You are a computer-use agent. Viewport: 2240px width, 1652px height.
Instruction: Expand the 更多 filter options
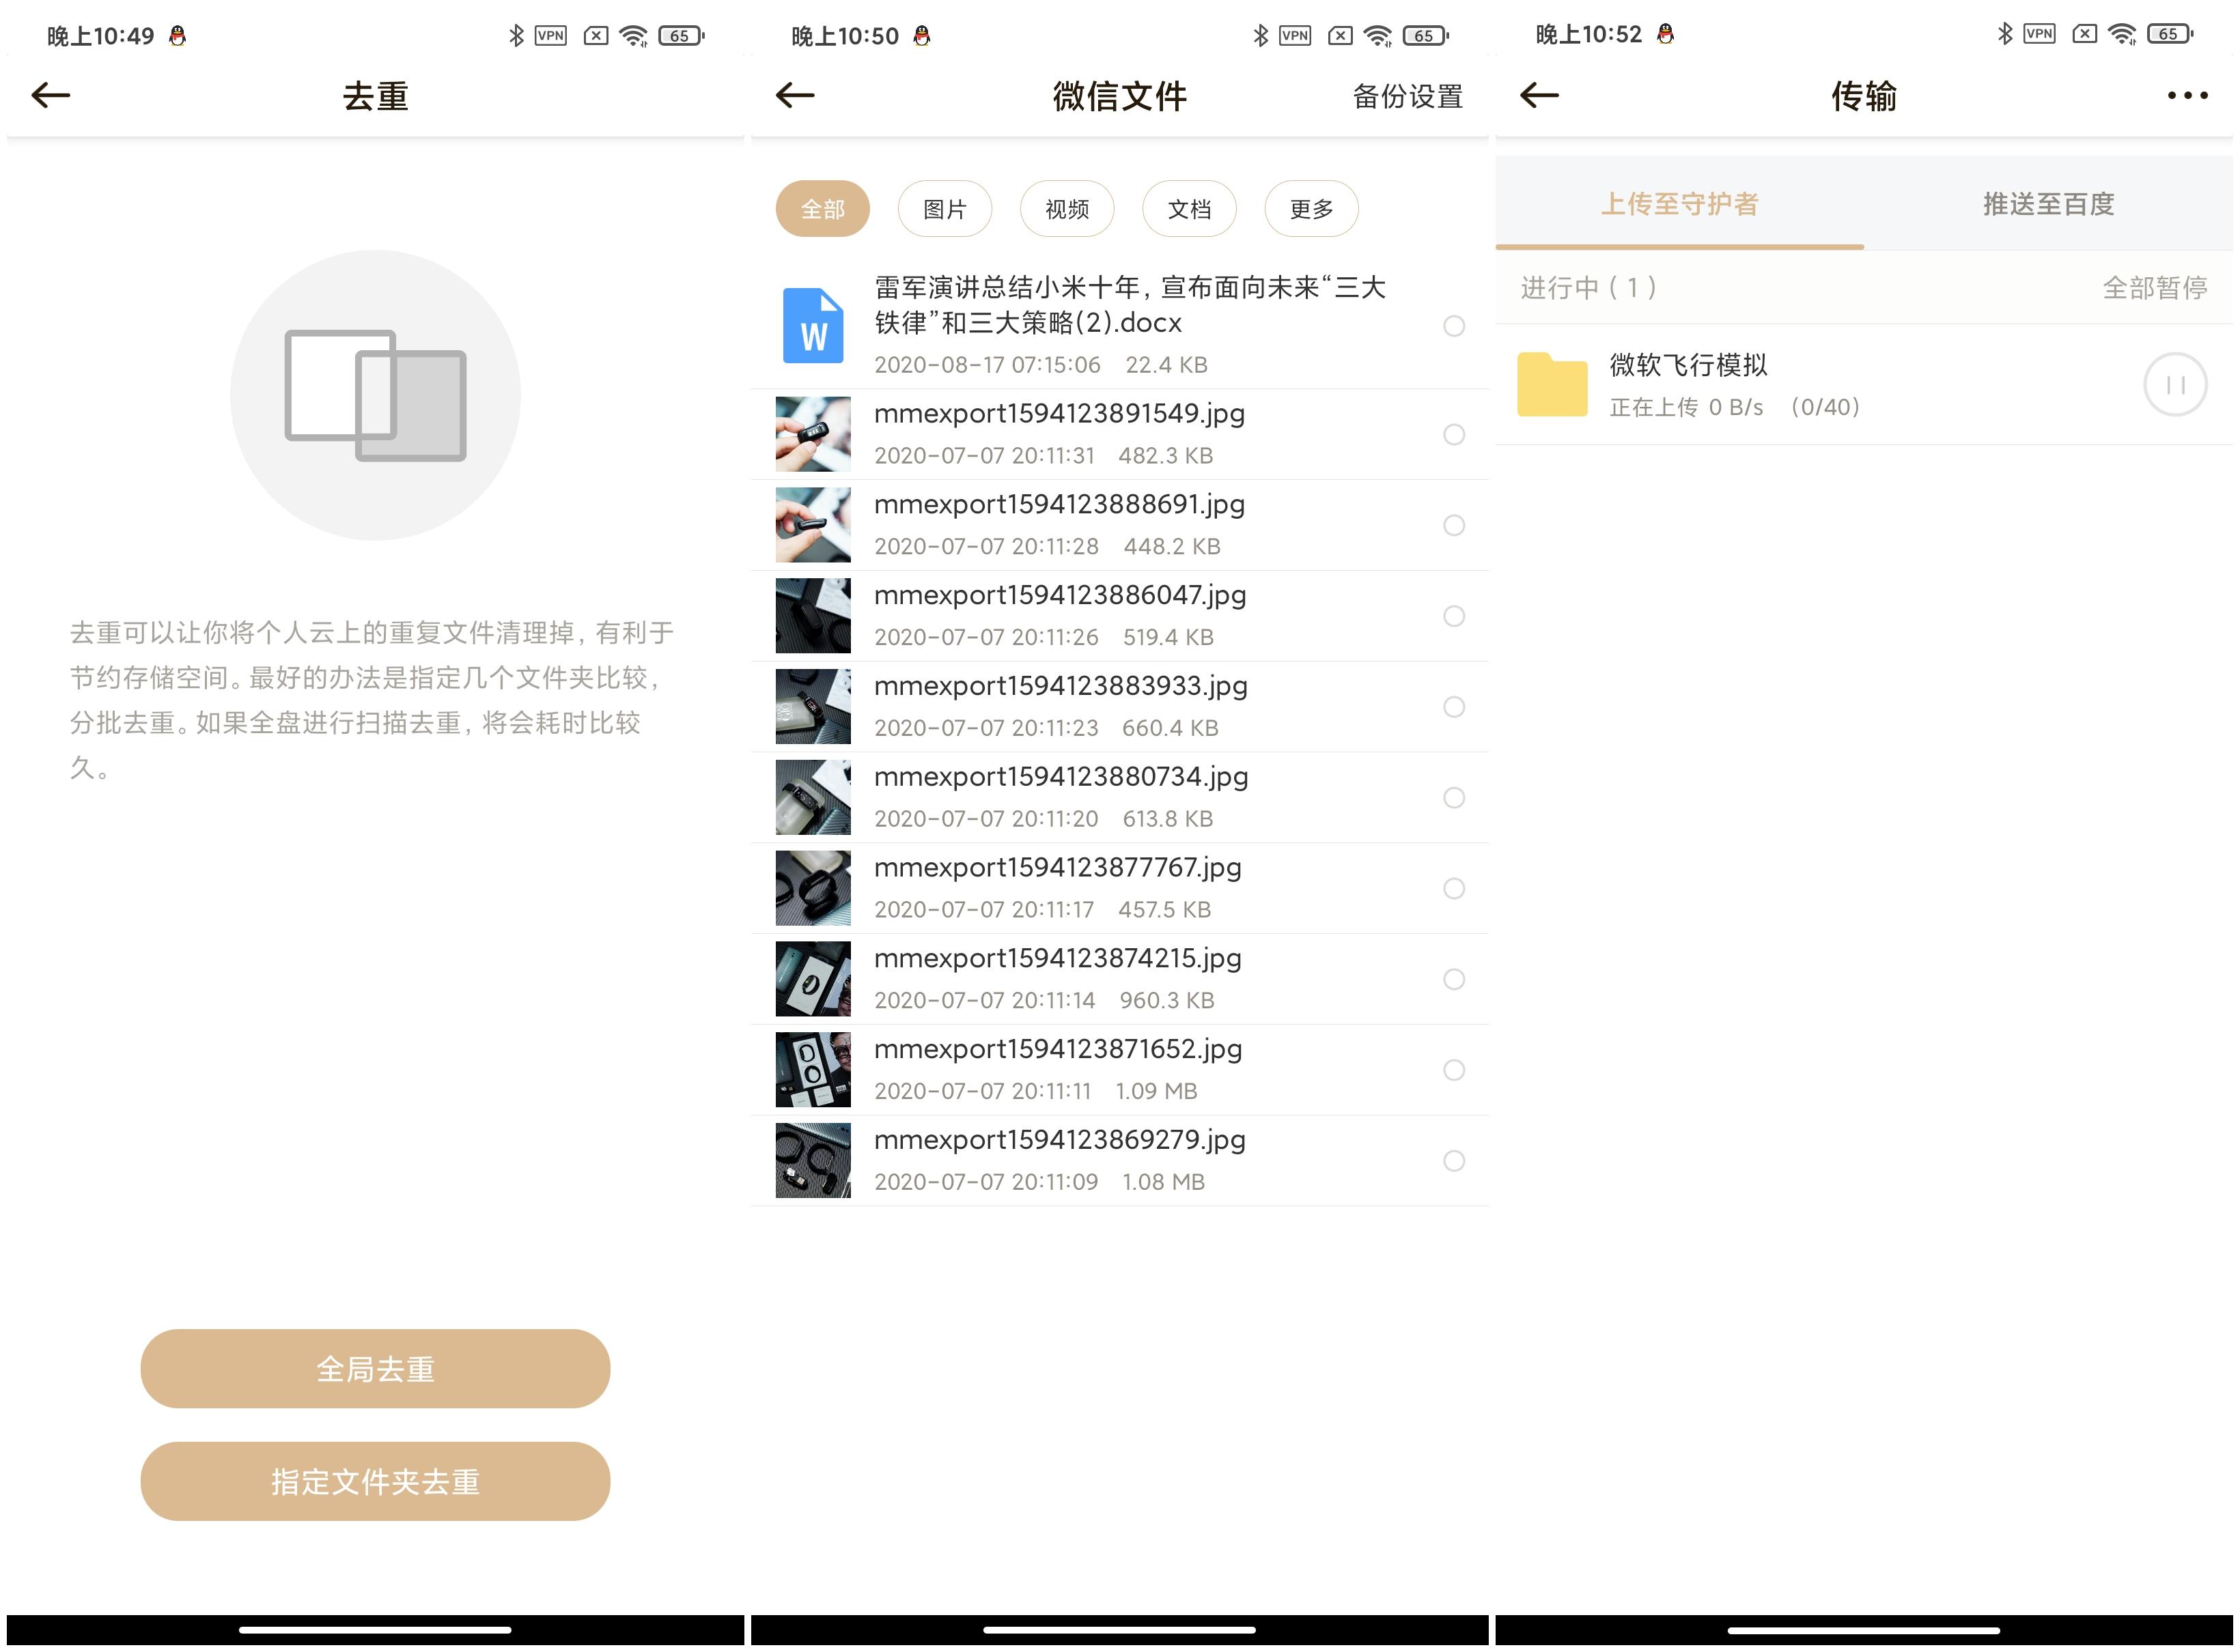point(1312,208)
